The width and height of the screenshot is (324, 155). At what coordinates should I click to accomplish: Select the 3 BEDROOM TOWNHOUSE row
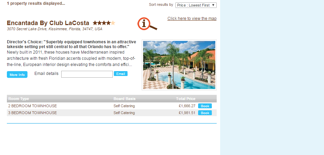click(111, 113)
